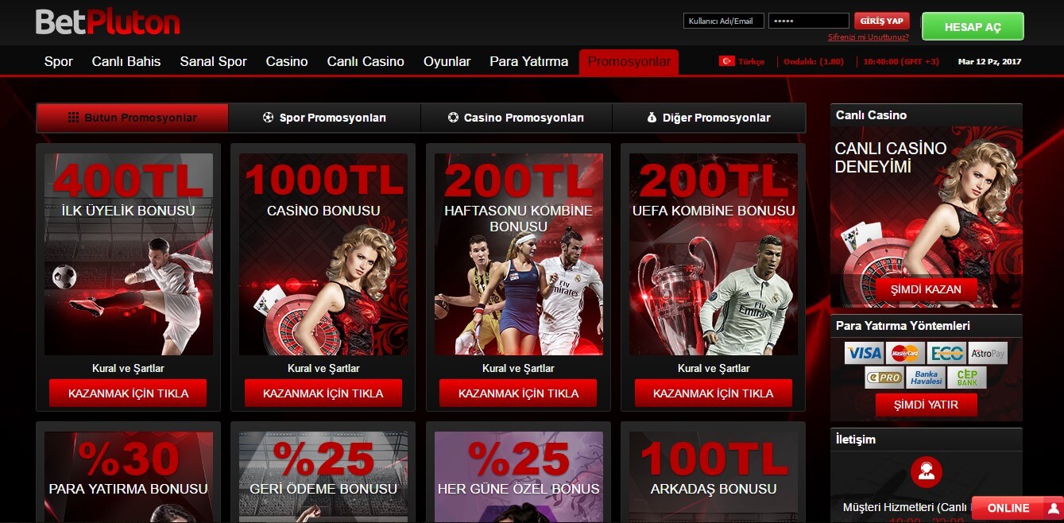Viewport: 1064px width, 523px height.
Task: Select the Promosyonlar menu item
Action: 629,62
